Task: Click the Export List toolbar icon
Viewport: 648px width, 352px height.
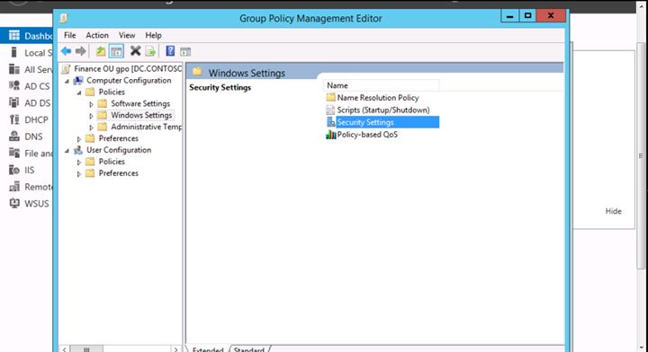Action: click(x=150, y=51)
